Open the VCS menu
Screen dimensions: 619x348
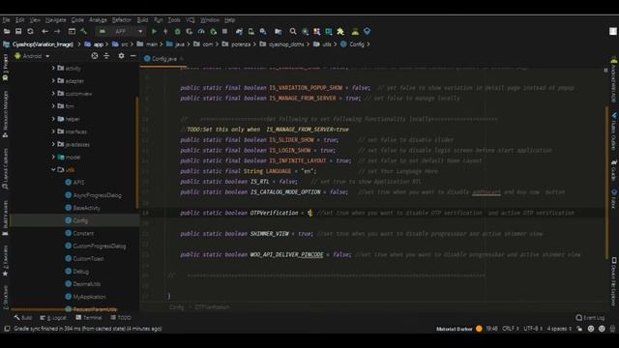point(191,19)
